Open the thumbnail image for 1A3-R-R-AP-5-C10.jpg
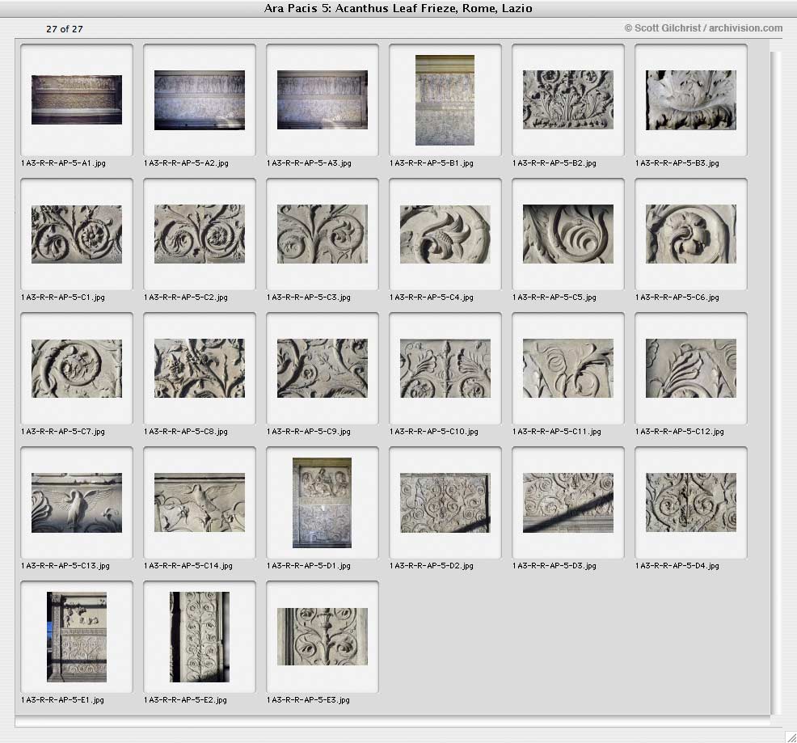 pyautogui.click(x=445, y=368)
